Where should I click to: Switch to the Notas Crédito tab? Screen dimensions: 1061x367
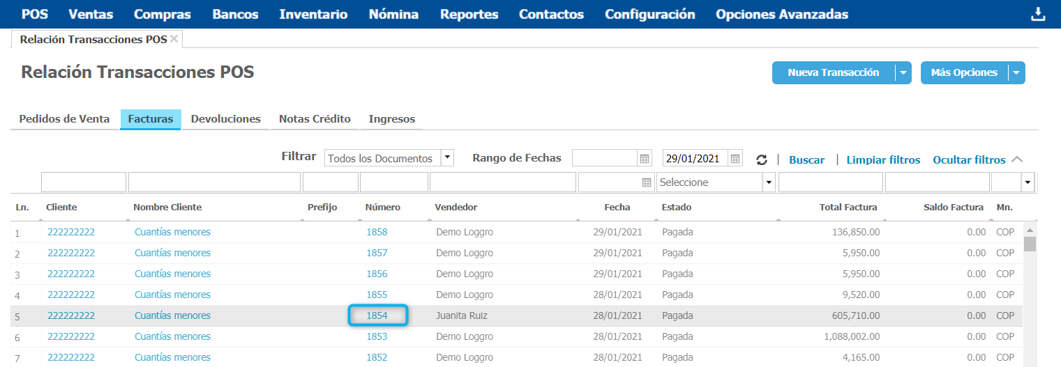tap(315, 119)
